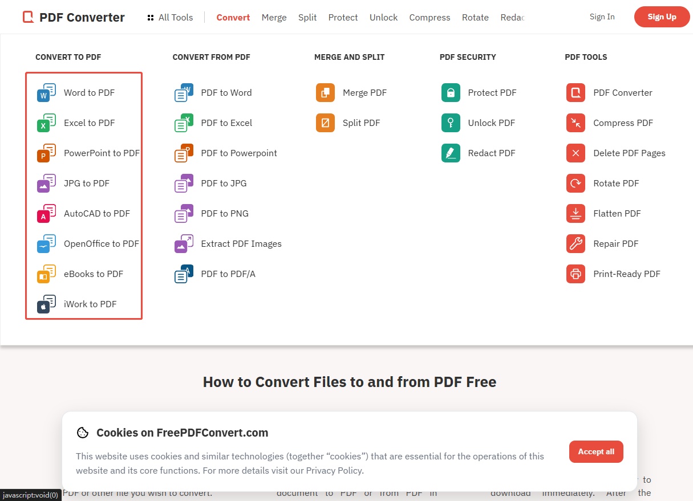Select the Convert menu item
The height and width of the screenshot is (501, 693).
click(233, 17)
